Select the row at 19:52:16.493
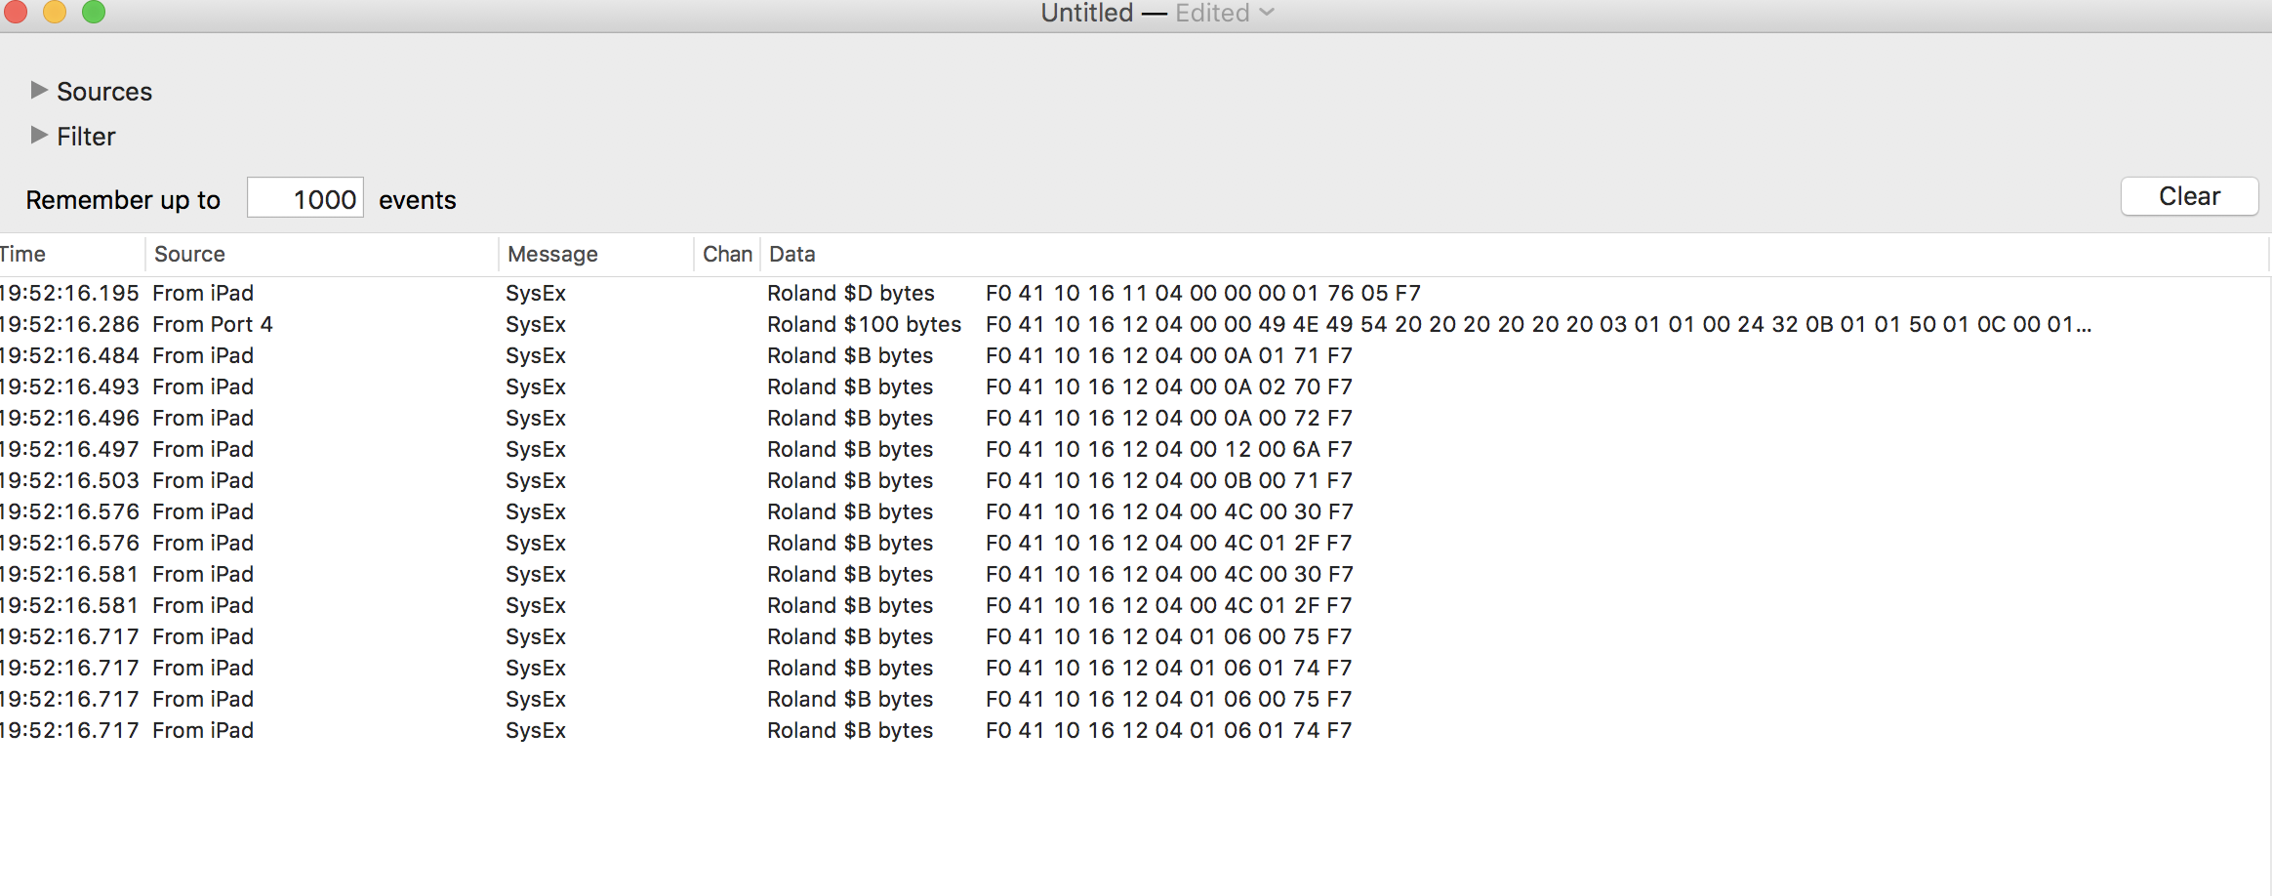The image size is (2272, 896). click(1134, 387)
